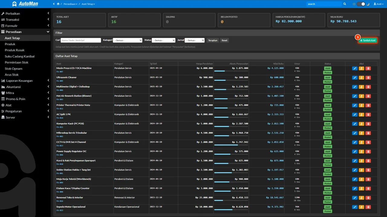Screen dimensions: 387x217
Task: Click the pencil edit icon for Ultrasonic Cleaner
Action: point(355,78)
